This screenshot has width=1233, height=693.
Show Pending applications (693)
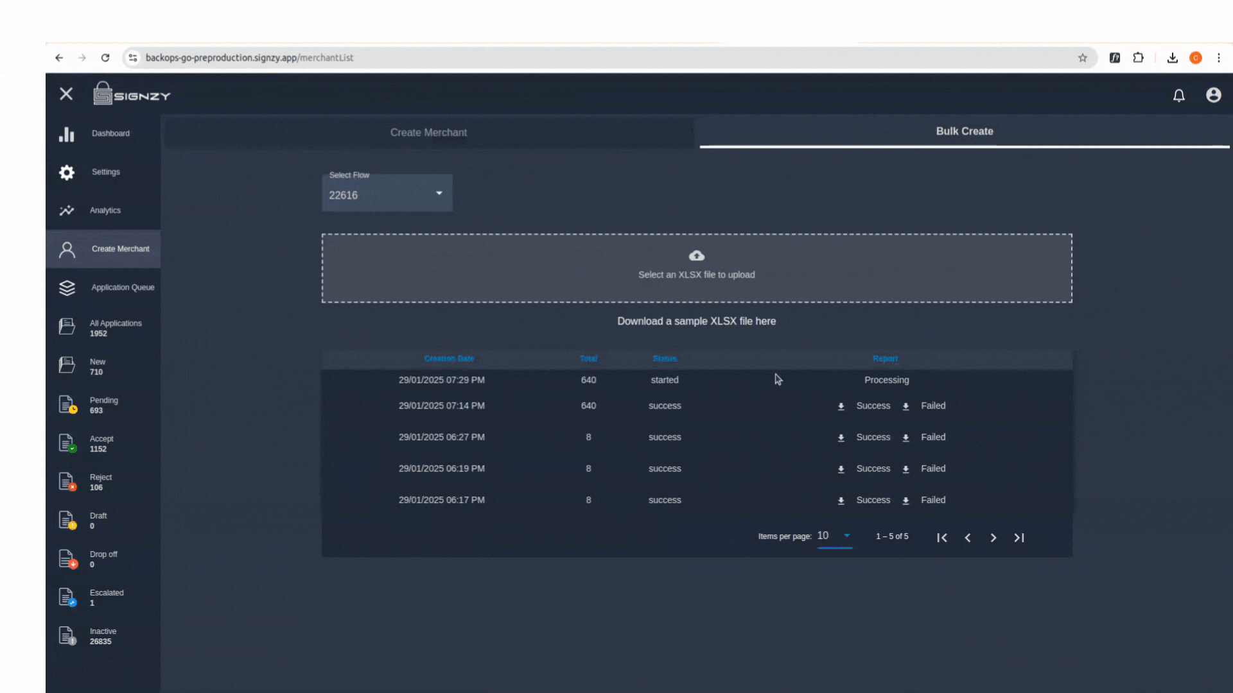click(x=103, y=405)
